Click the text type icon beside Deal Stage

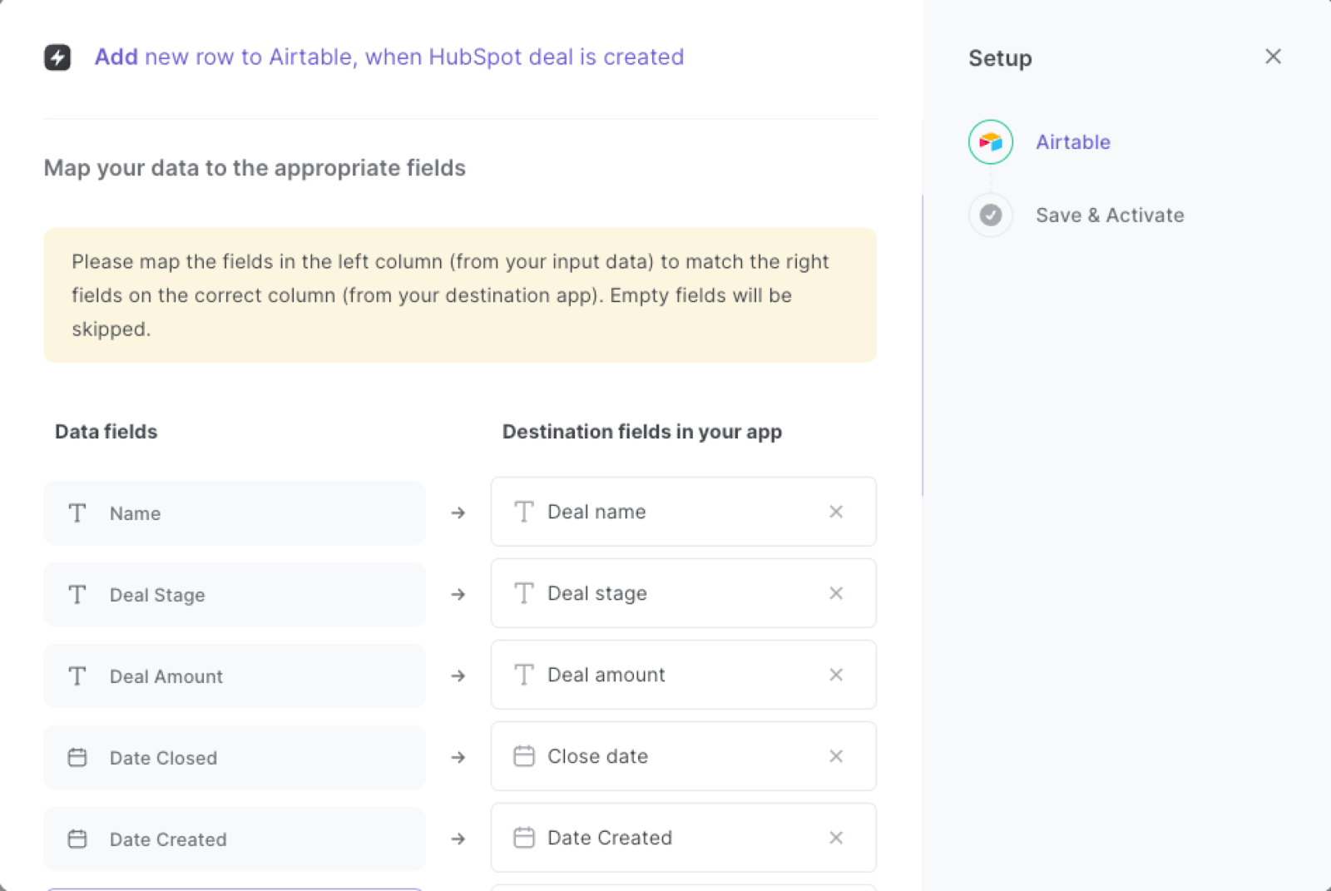[x=77, y=595]
